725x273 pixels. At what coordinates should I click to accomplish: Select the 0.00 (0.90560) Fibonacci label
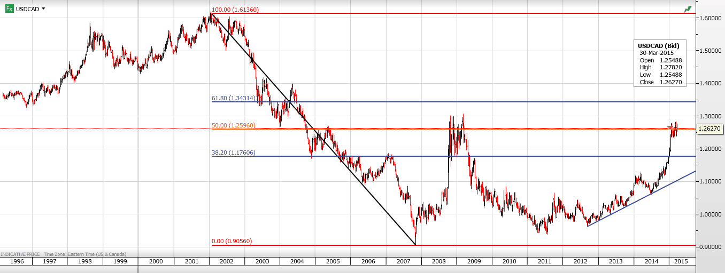click(232, 241)
